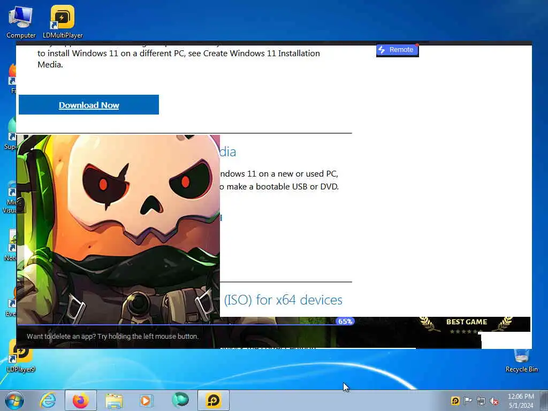Click the Remote button
Screen dimensions: 548x411
pyautogui.click(x=398, y=50)
